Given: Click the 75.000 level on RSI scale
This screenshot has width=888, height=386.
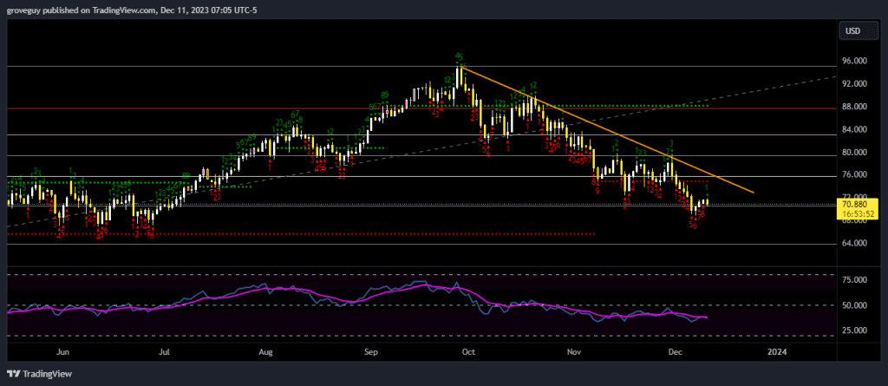Looking at the screenshot, I should tap(854, 280).
